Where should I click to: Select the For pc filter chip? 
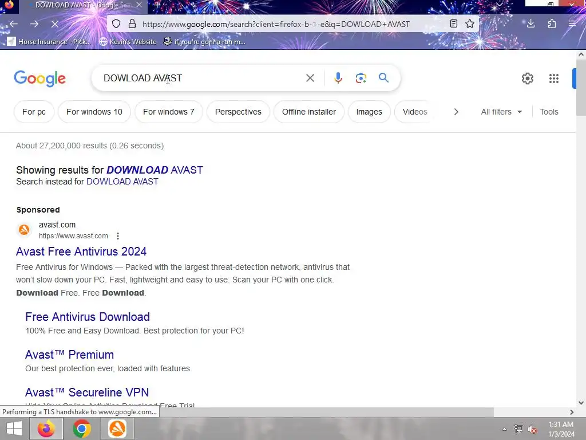(34, 112)
